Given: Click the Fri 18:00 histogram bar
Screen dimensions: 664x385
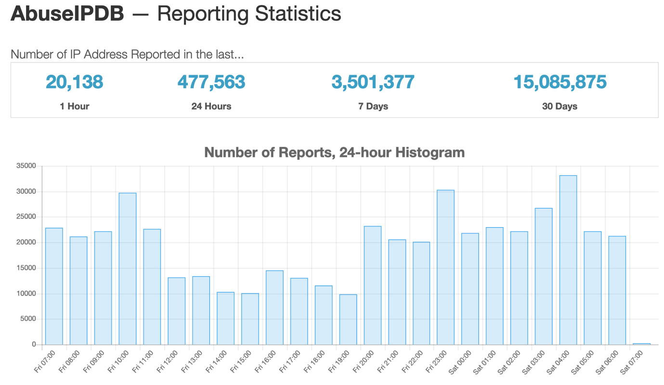Looking at the screenshot, I should point(324,315).
